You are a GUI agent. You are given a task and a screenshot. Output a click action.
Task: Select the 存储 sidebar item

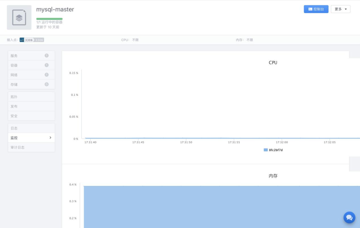coord(31,84)
